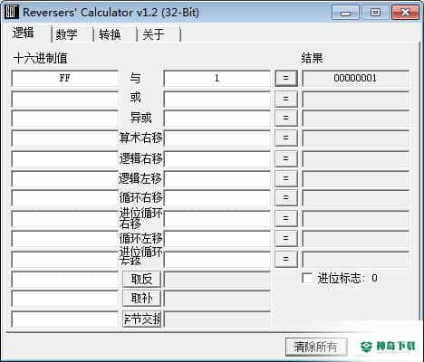Click the shift count field of 算术右移

pos(217,138)
